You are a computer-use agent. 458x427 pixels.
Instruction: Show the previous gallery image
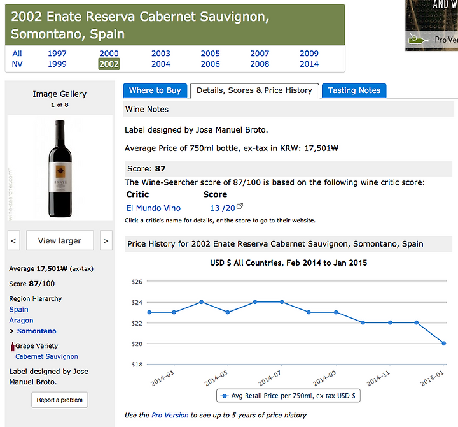coord(13,240)
